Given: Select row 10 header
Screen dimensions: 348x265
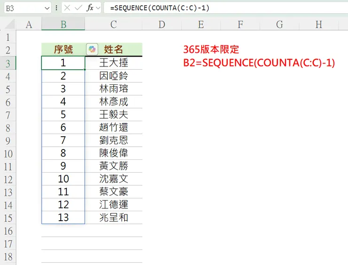Looking at the screenshot, I should (8, 154).
